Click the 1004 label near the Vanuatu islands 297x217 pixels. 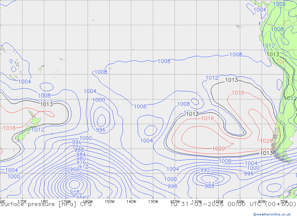point(25,82)
